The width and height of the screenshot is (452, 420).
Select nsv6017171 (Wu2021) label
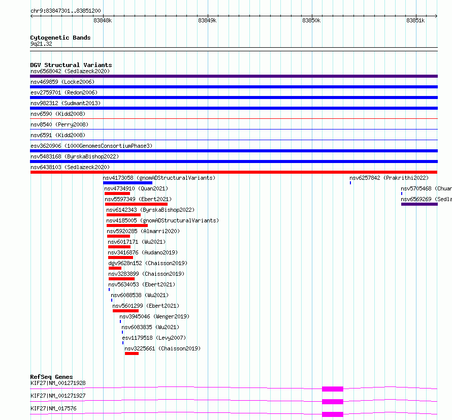137,242
